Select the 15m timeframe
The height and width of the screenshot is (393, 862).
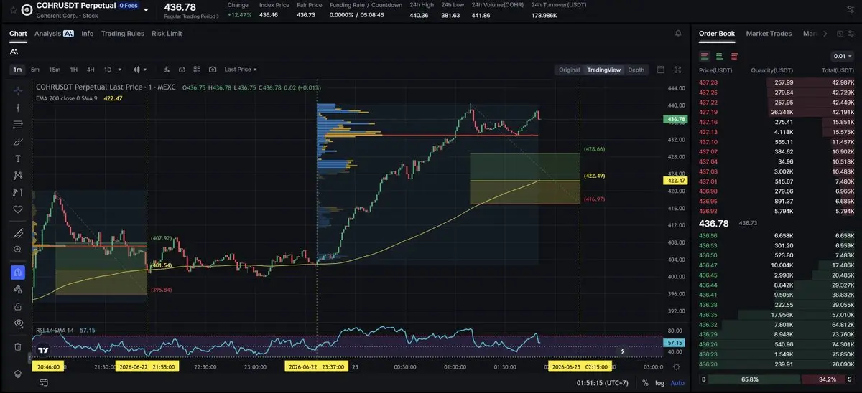(x=55, y=70)
